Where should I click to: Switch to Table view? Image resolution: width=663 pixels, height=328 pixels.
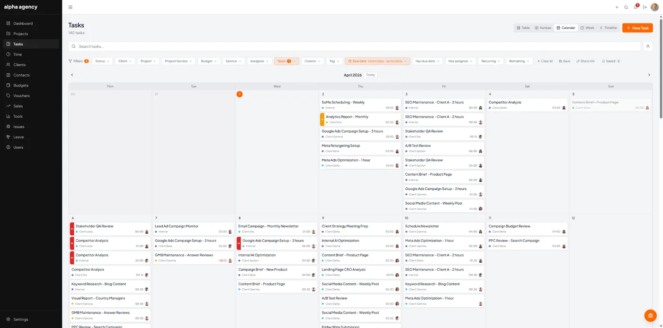coord(523,28)
